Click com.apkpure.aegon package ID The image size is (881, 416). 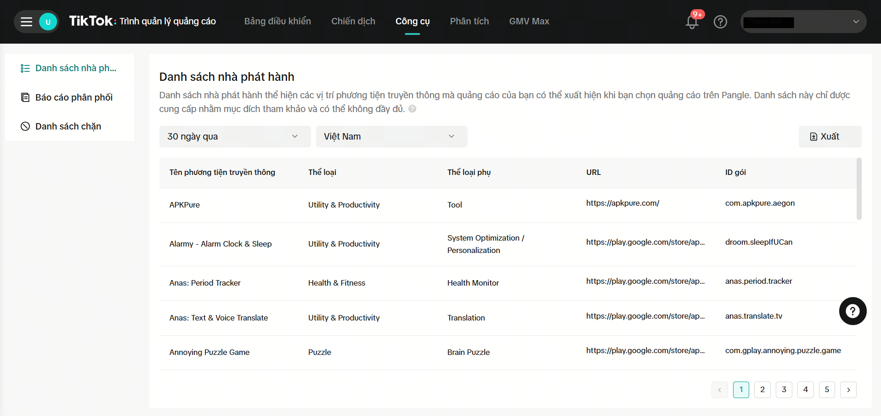[760, 203]
